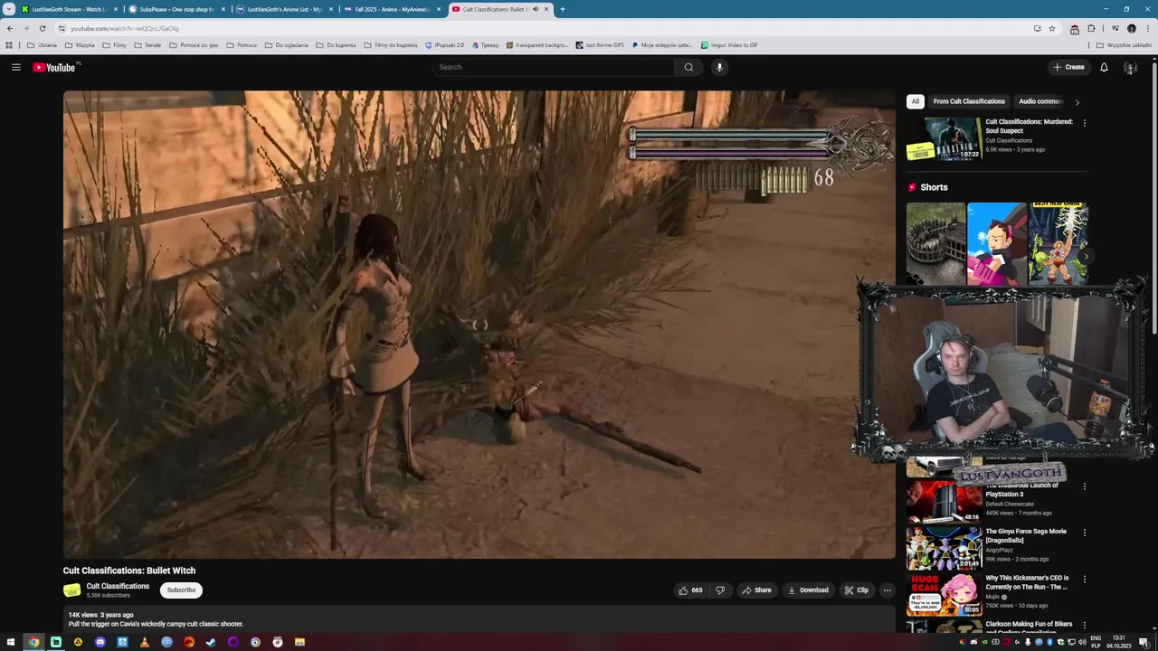Open Cult Classifications channel avatar

coord(71,590)
